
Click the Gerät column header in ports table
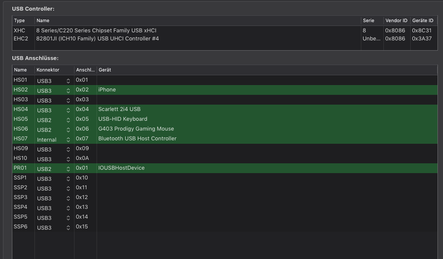coord(105,70)
